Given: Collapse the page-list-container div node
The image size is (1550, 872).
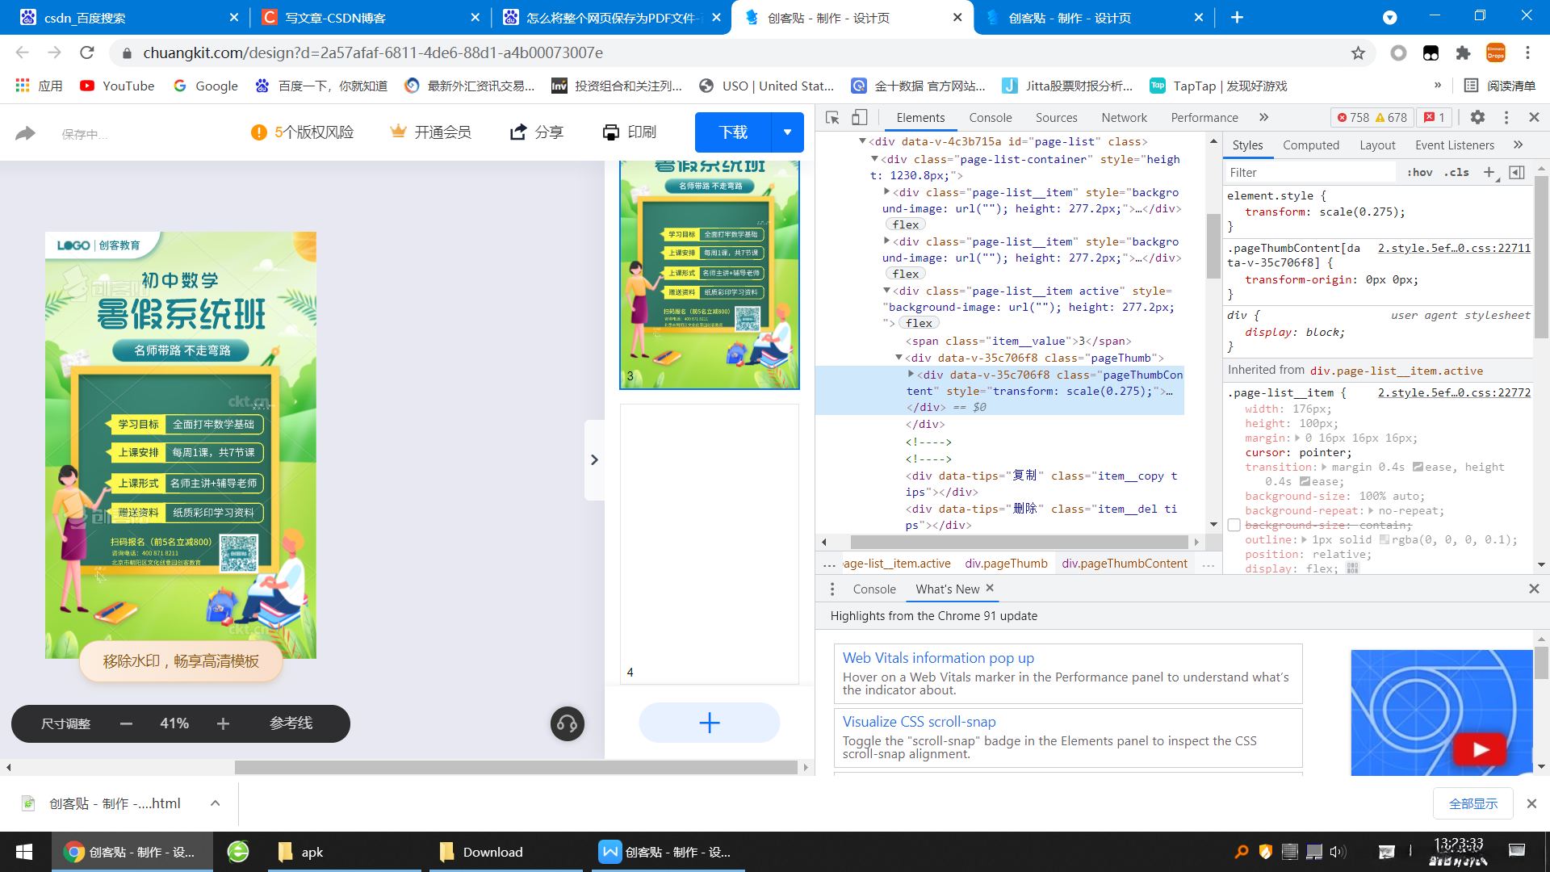Looking at the screenshot, I should (x=874, y=159).
